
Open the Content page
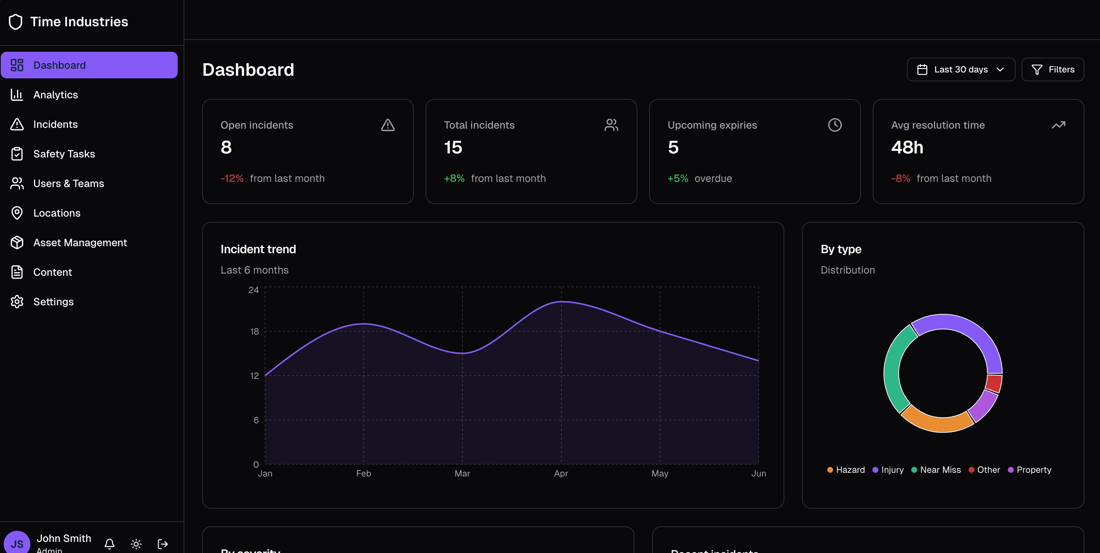[x=53, y=272]
